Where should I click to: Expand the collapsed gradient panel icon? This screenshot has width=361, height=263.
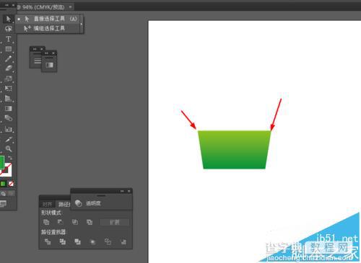coord(49,65)
